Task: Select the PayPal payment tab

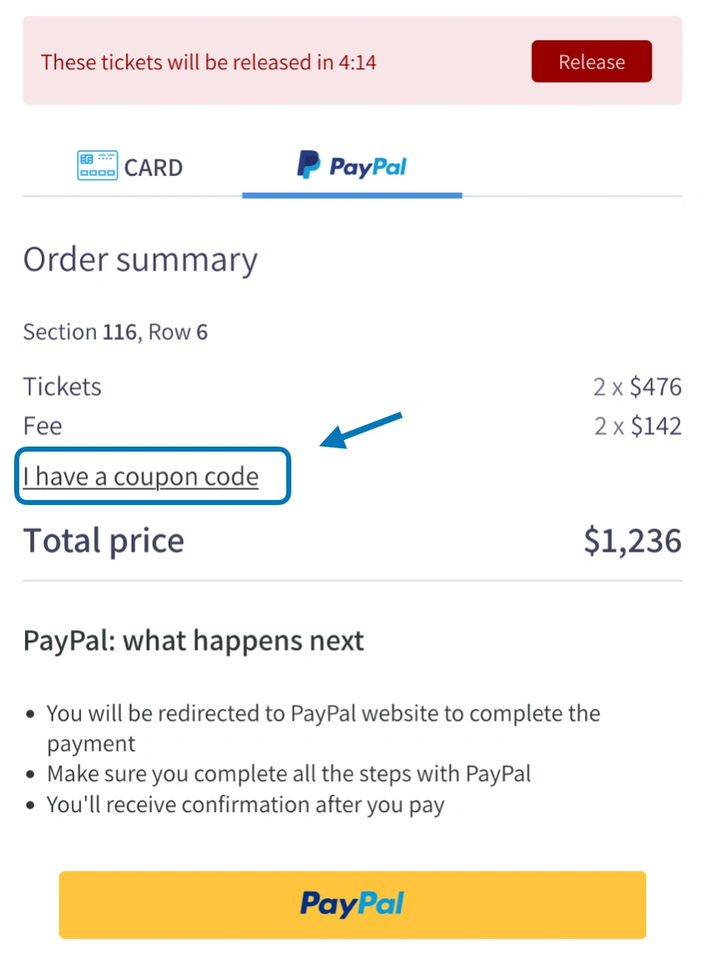Action: [352, 166]
